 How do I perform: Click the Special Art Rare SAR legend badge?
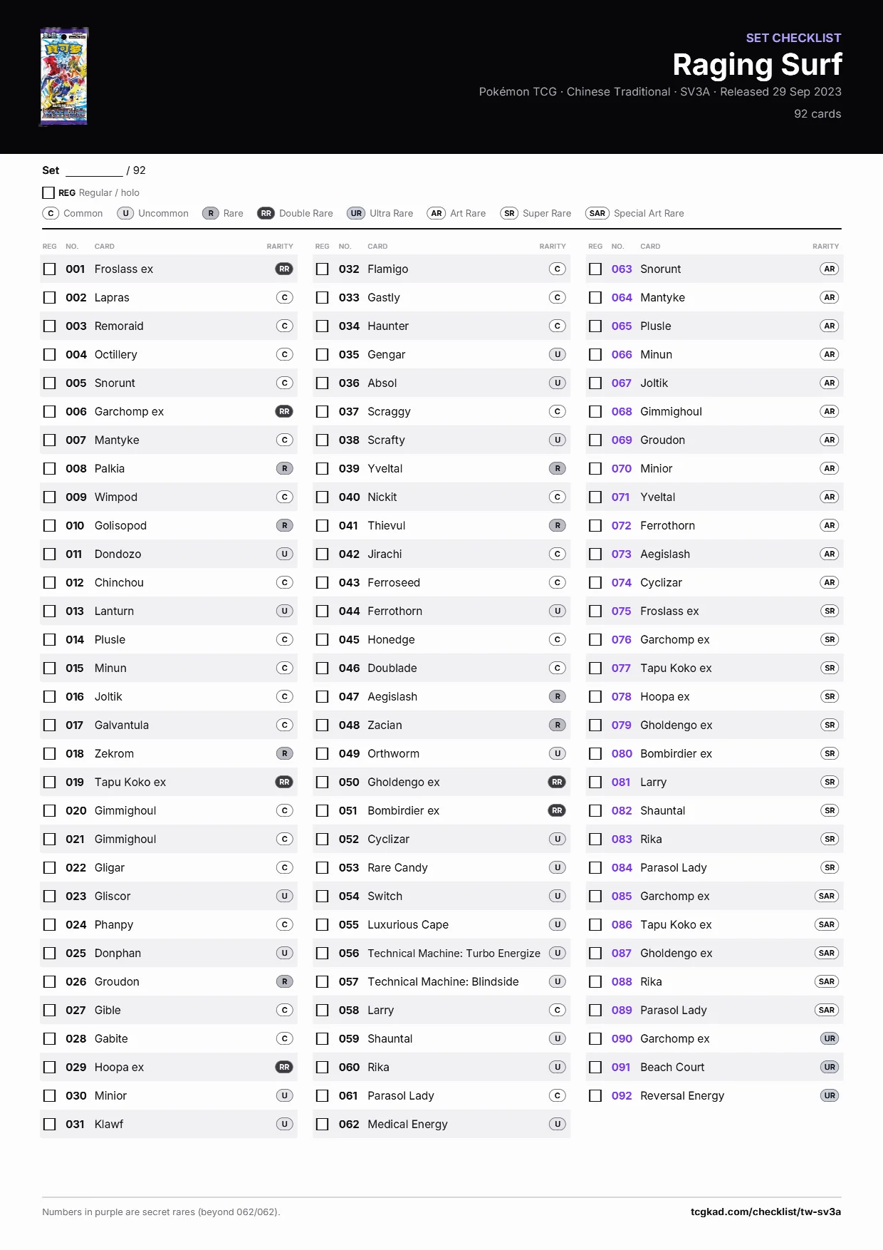click(x=597, y=213)
